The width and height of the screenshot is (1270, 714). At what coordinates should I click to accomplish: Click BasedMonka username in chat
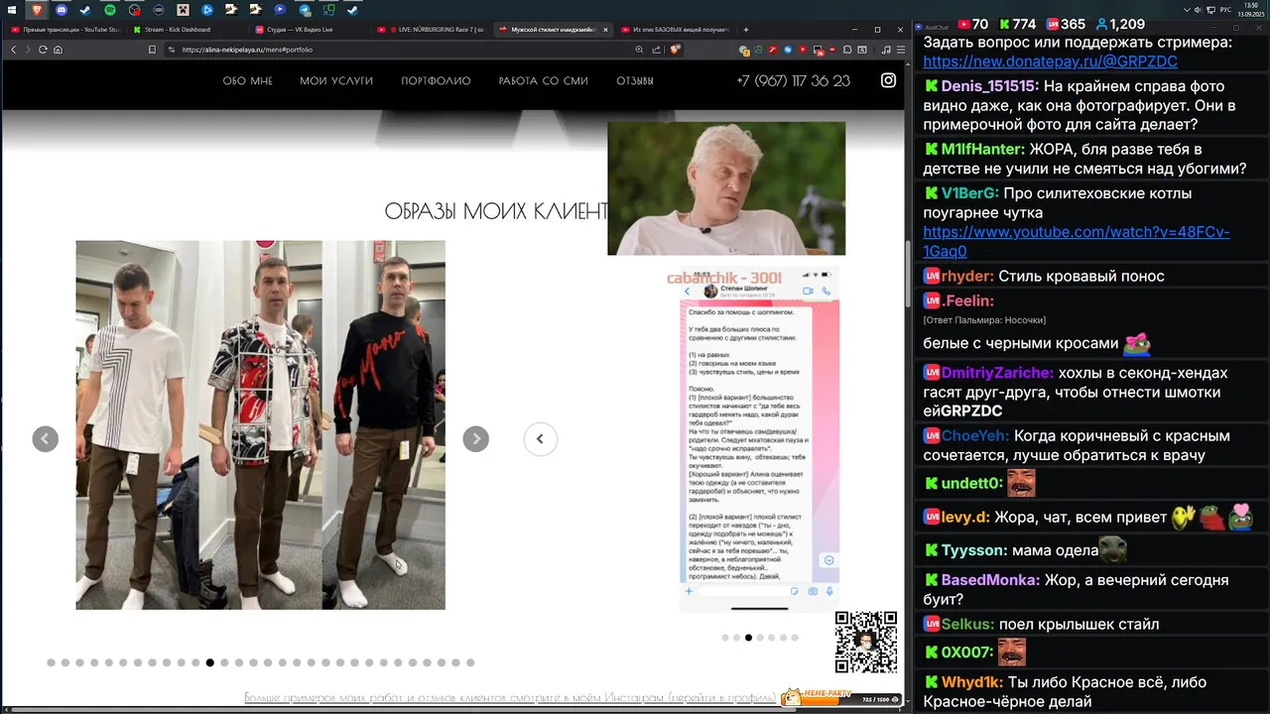(x=990, y=580)
